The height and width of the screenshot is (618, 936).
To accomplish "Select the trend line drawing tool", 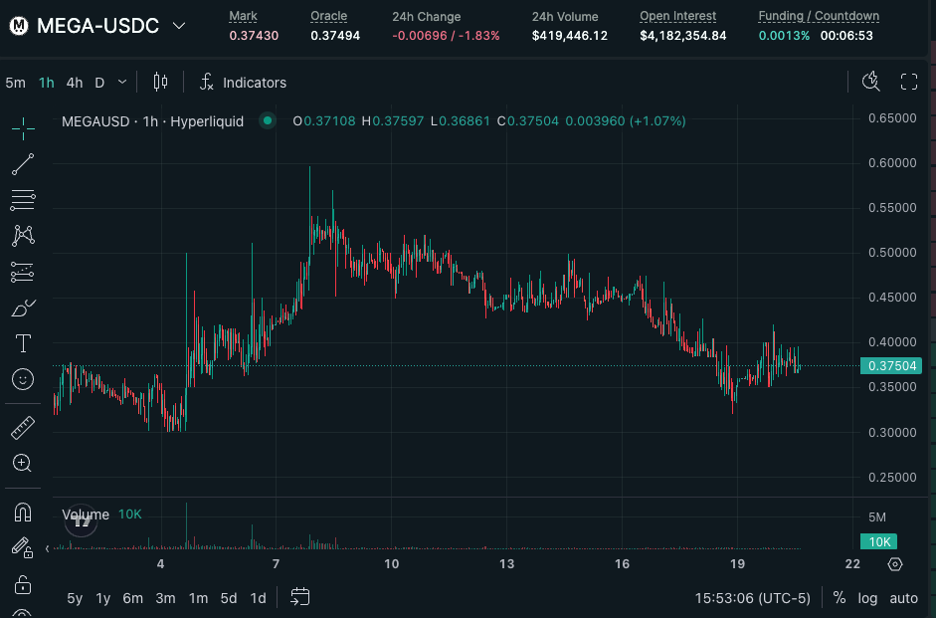I will coord(22,164).
